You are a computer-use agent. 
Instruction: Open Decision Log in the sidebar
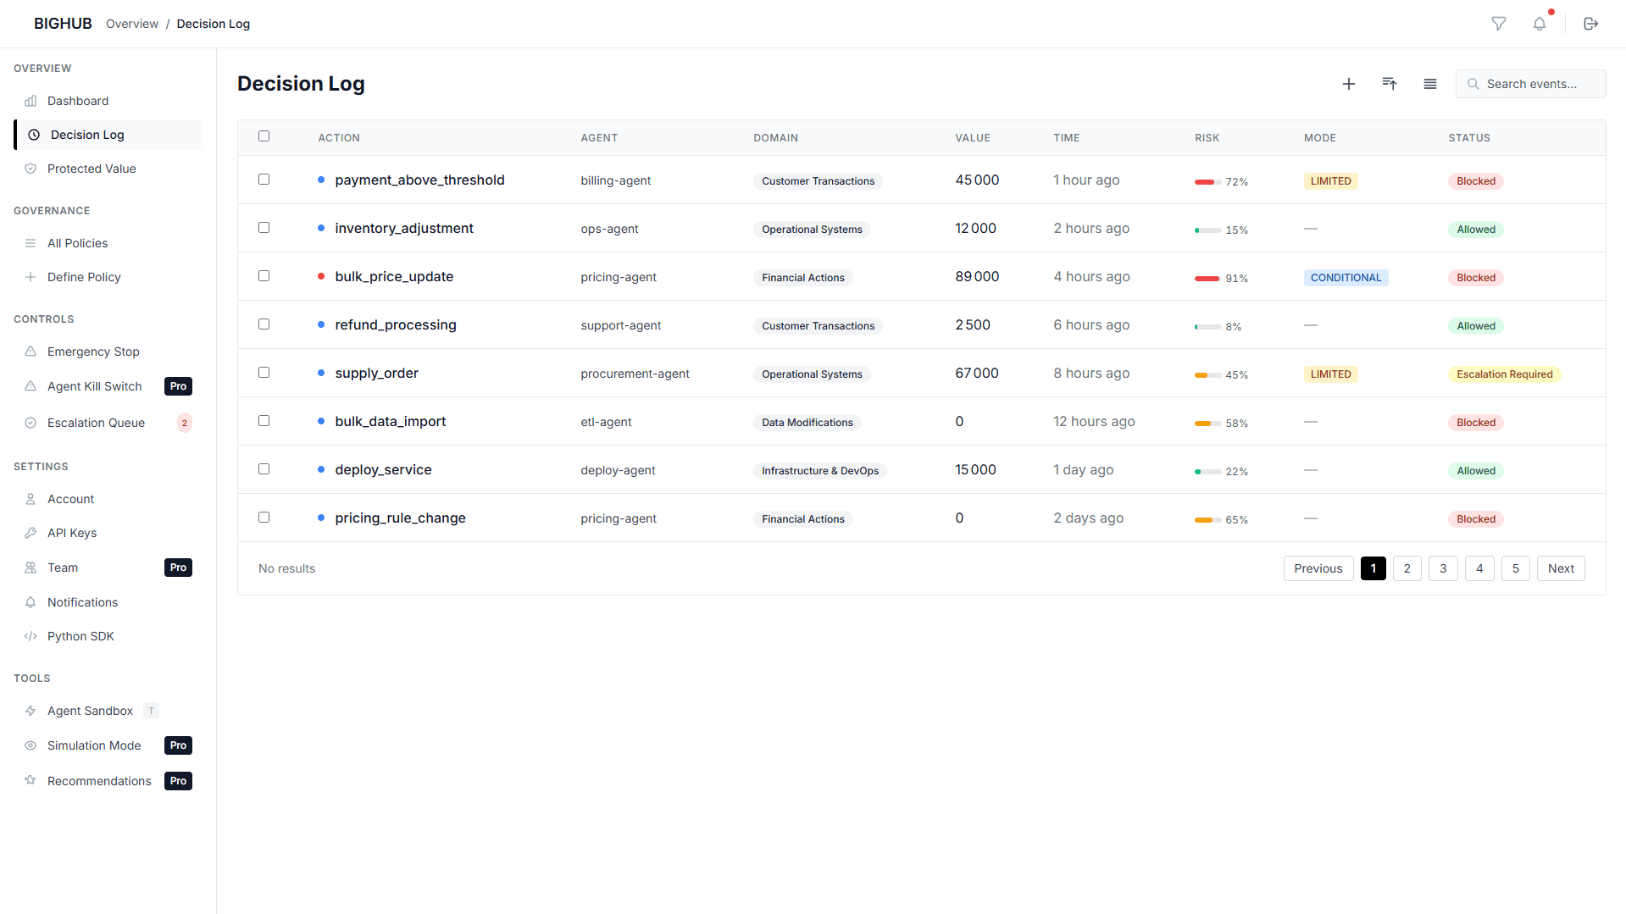(x=86, y=134)
